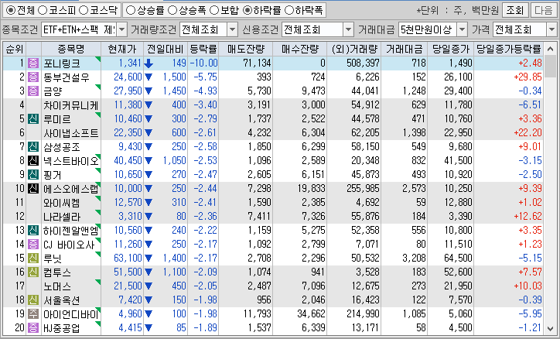This screenshot has height=339, width=560.
Task: Open the 가격 dropdown
Action: (x=551, y=29)
